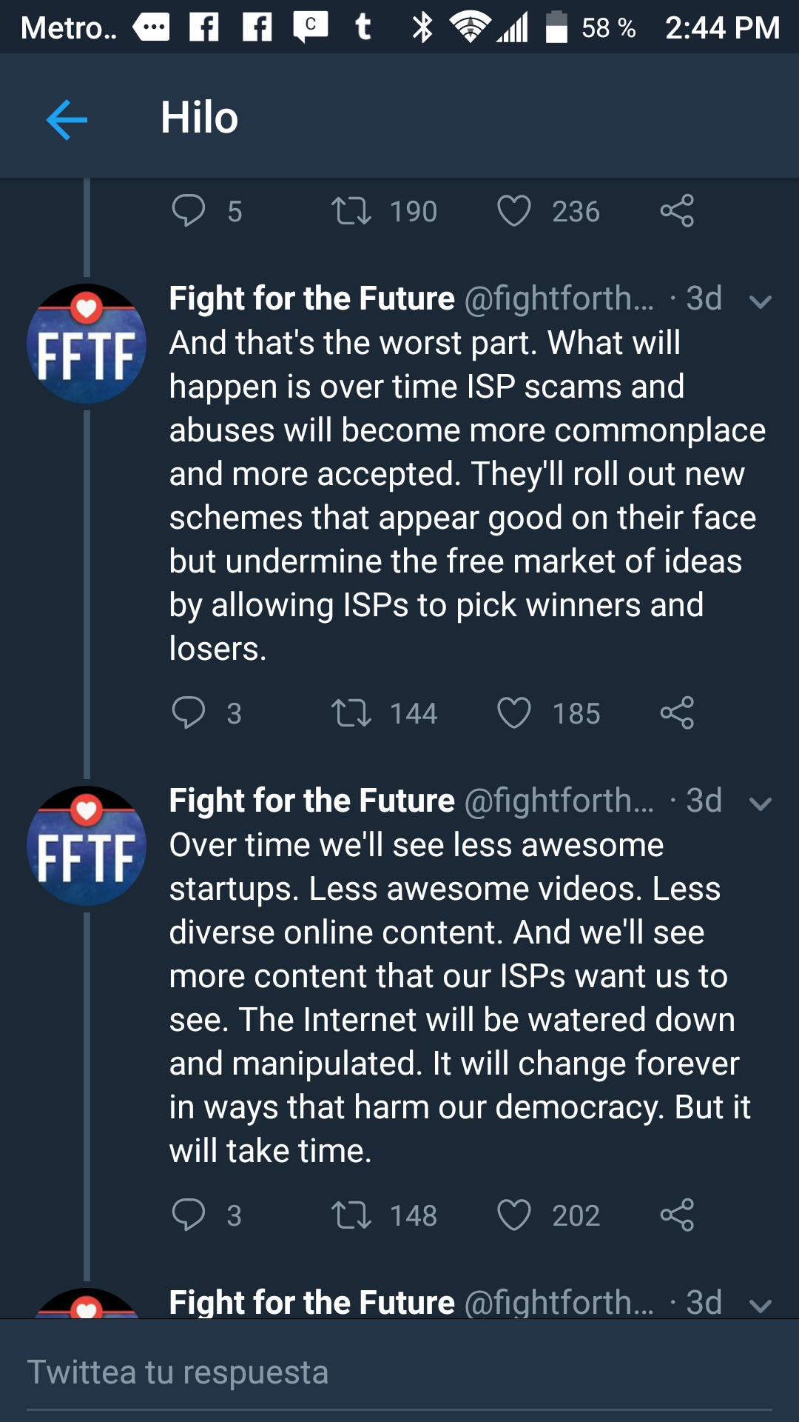This screenshot has width=799, height=1422.
Task: Open reply bubble on tweet with 5 replies
Action: [189, 211]
